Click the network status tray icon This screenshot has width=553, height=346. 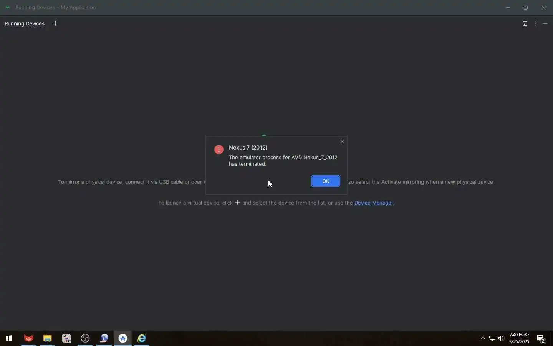coord(492,338)
